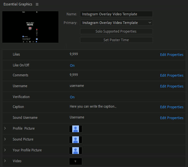Image resolution: width=188 pixels, height=167 pixels.
Task: Expand the Profile Picture row
Action: pyautogui.click(x=5, y=128)
